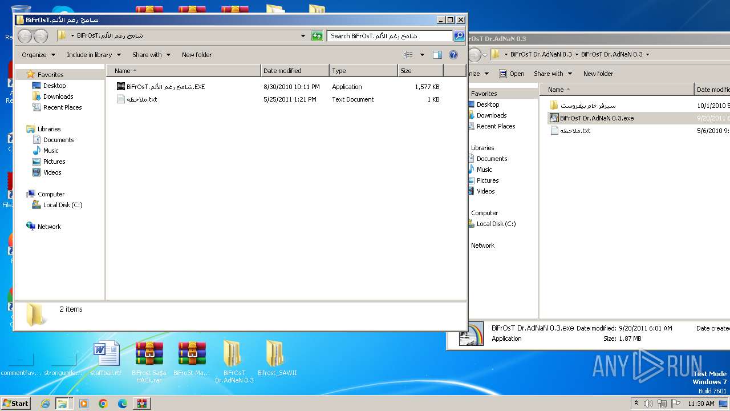Click New folder in the front window toolbar
This screenshot has height=411, width=730.
tap(197, 55)
